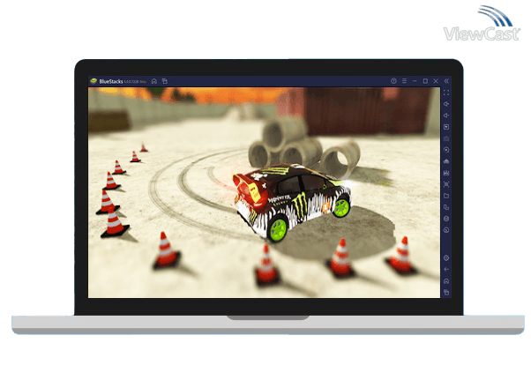Click the circular play/sync sidebar icon
The width and height of the screenshot is (531, 365).
446,150
